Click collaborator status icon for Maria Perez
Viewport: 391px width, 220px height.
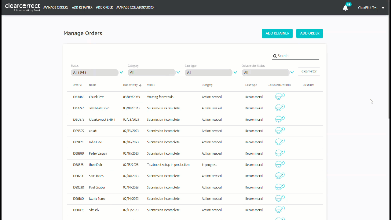coord(280,198)
